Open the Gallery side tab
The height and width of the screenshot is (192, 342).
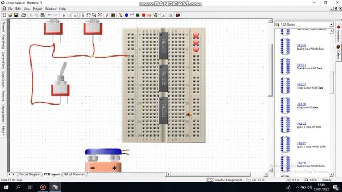(x=338, y=52)
